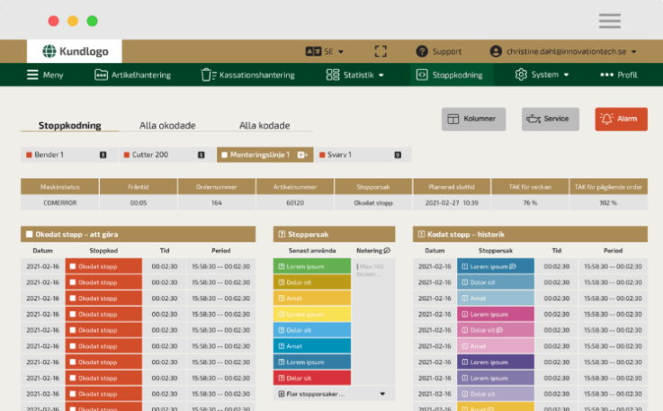Click the Notering text input field
The height and width of the screenshot is (411, 663).
point(374,270)
